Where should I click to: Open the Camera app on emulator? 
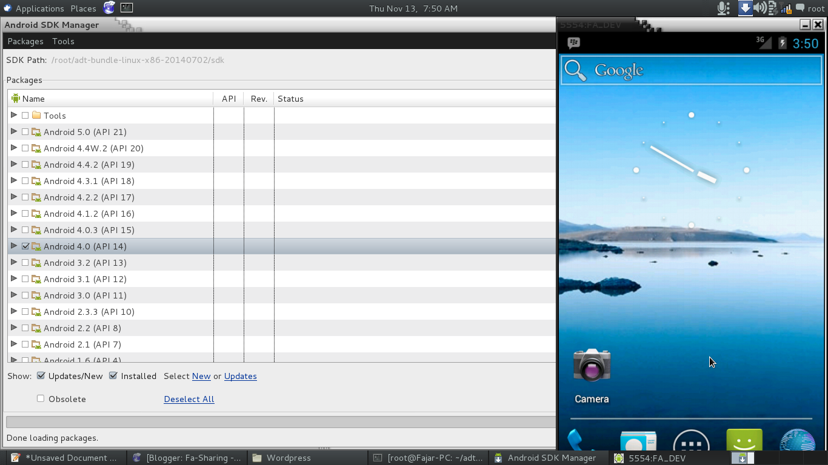pyautogui.click(x=592, y=375)
